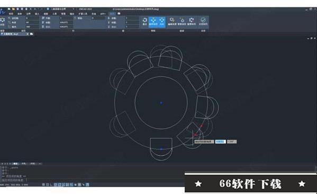Toggle grid display in the status bar
The width and height of the screenshot is (317, 194).
pyautogui.click(x=47, y=184)
